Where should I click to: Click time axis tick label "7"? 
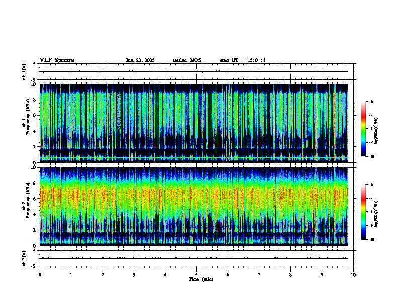tap(259, 275)
